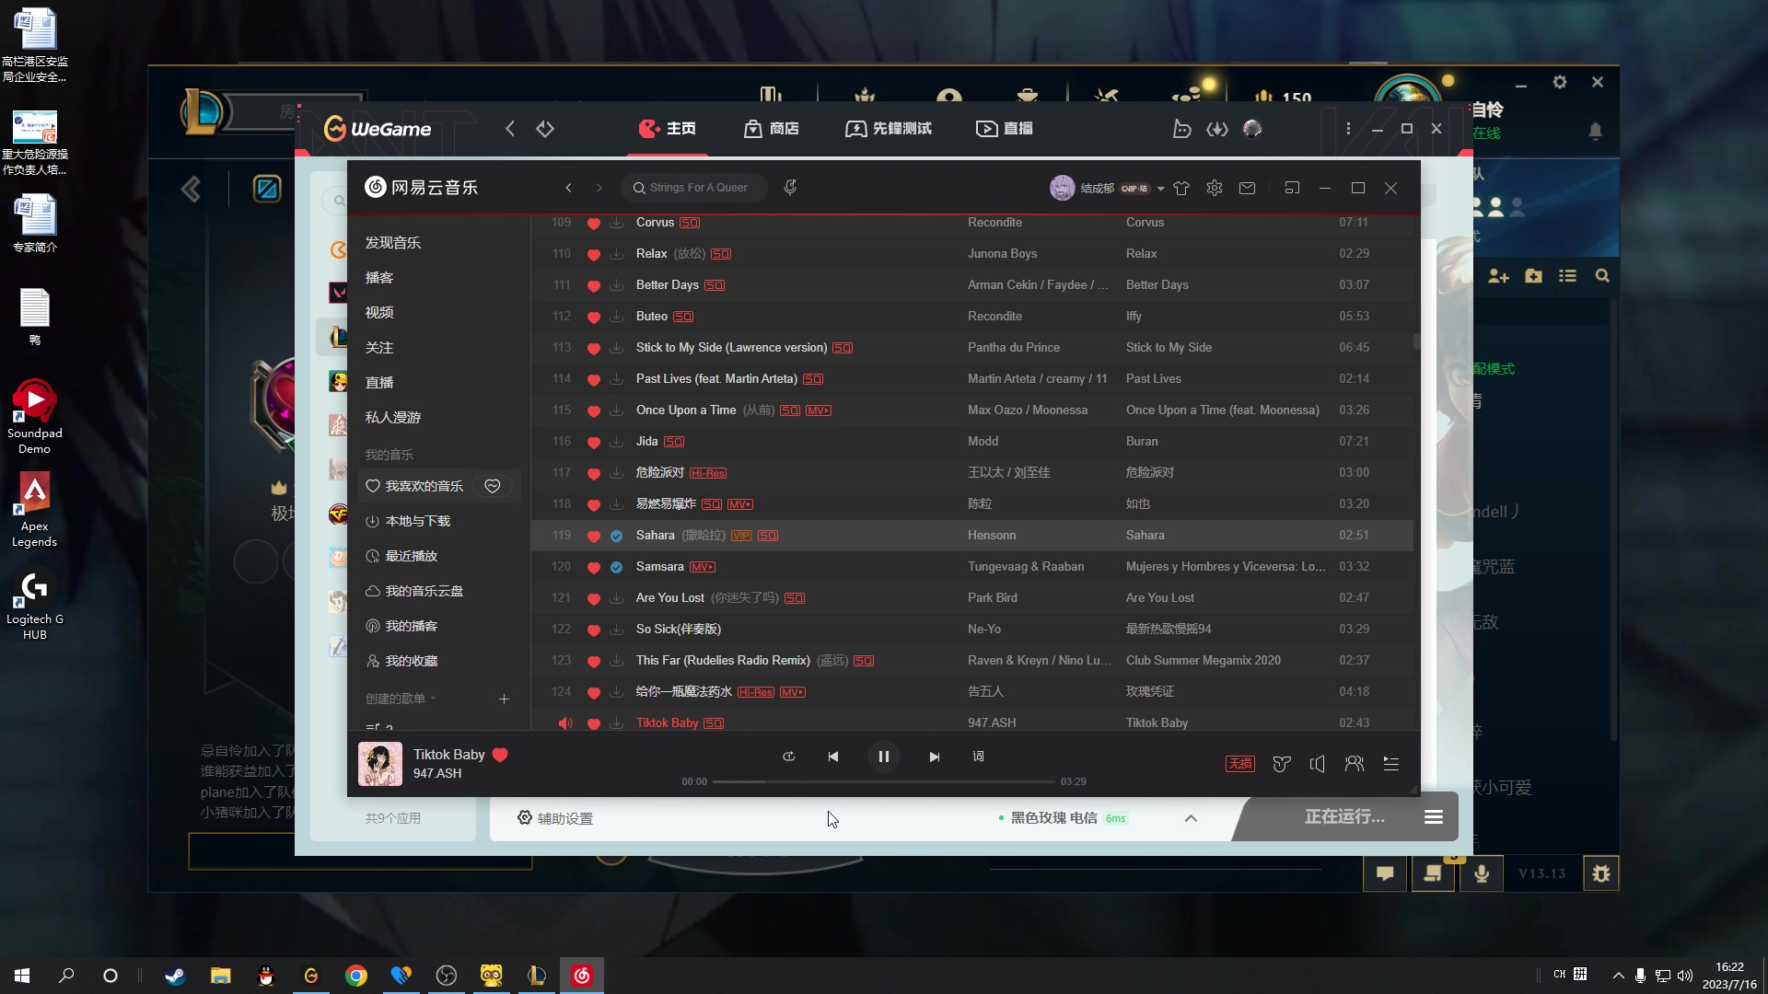Switch to the 商店 tab in WeGame

pyautogui.click(x=772, y=129)
